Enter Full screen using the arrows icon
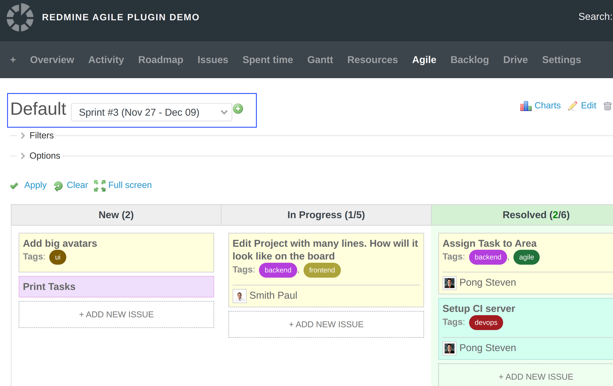Image resolution: width=613 pixels, height=386 pixels. pyautogui.click(x=100, y=186)
